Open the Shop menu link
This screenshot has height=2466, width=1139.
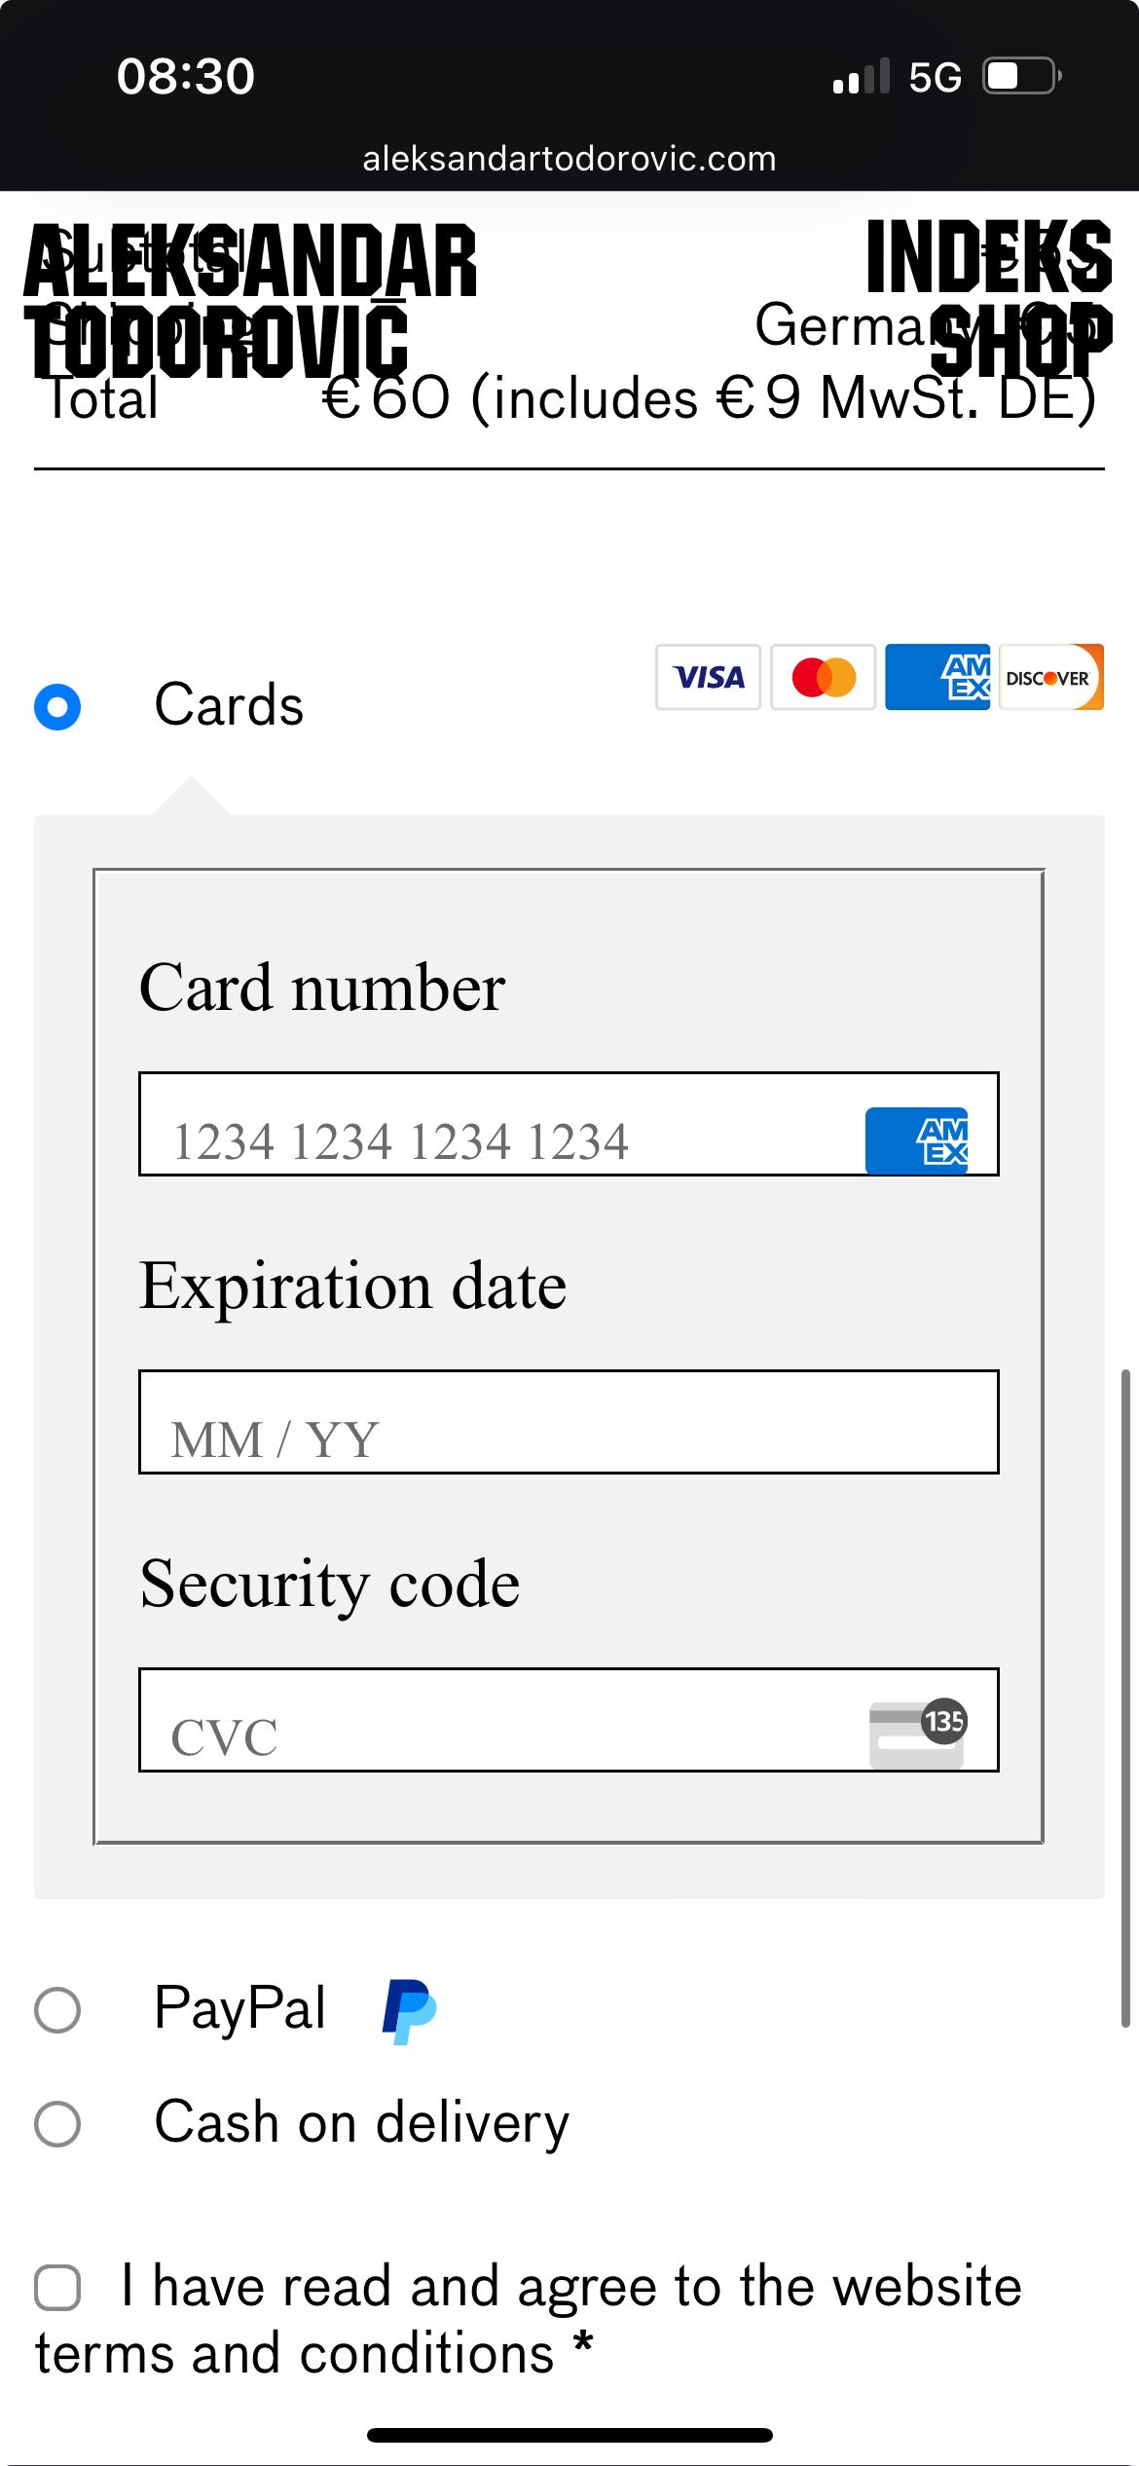click(x=1020, y=339)
